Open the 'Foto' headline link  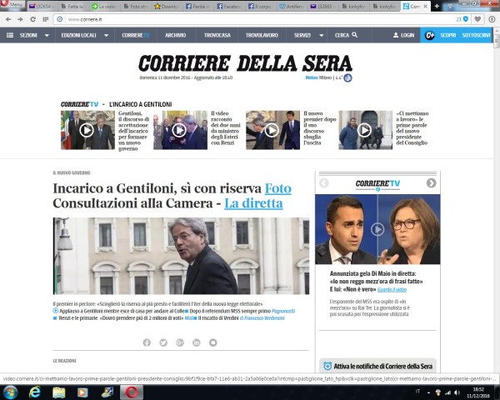point(278,188)
